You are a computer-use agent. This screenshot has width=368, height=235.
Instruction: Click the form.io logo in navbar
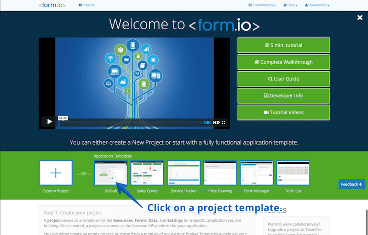coord(52,5)
